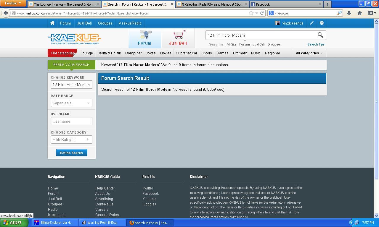Image resolution: width=379 pixels, height=227 pixels.
Task: Open the help question mark icon
Action: (x=322, y=23)
